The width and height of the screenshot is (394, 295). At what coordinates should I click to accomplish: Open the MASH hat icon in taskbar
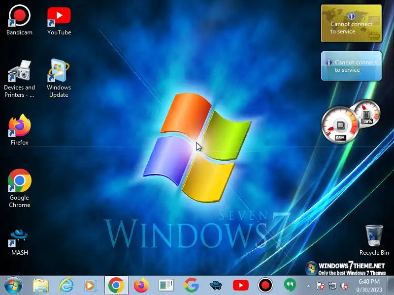pyautogui.click(x=216, y=285)
